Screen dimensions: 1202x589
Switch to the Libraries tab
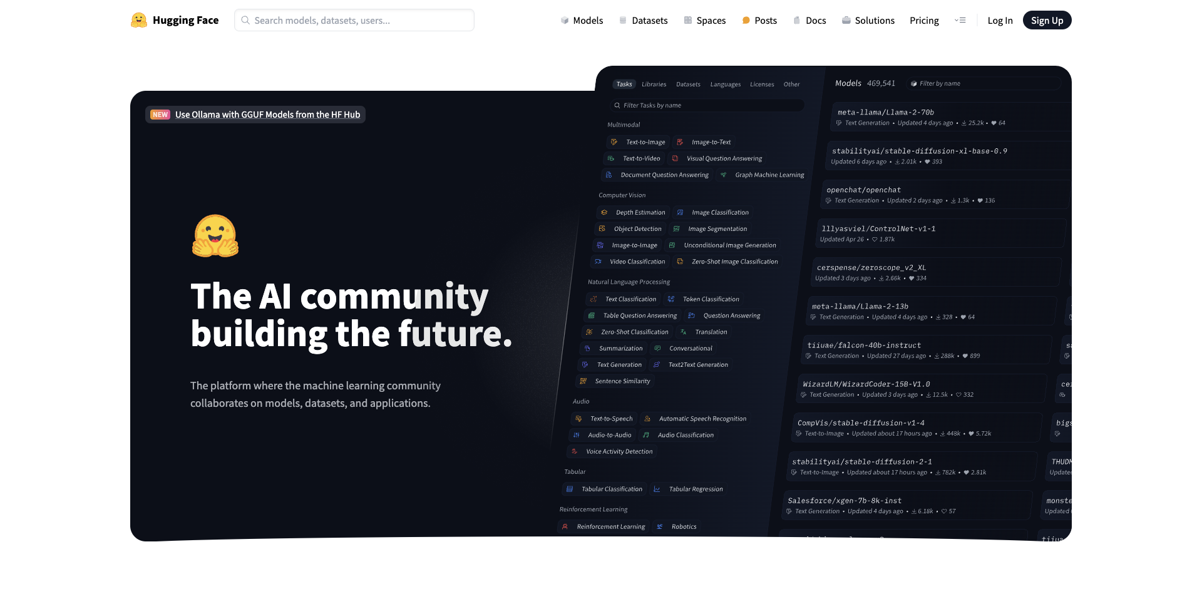point(654,84)
